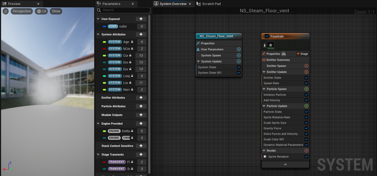Add a new Stage to Fountain emitter

[x=302, y=54]
